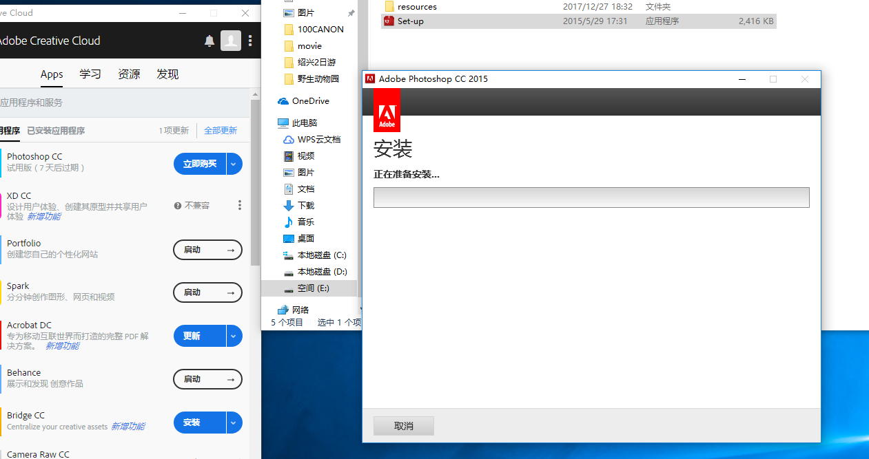Click the resources folder name

(x=417, y=6)
